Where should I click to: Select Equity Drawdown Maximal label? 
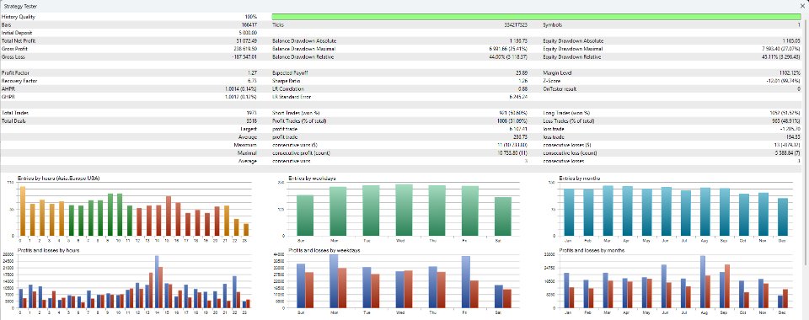(573, 49)
